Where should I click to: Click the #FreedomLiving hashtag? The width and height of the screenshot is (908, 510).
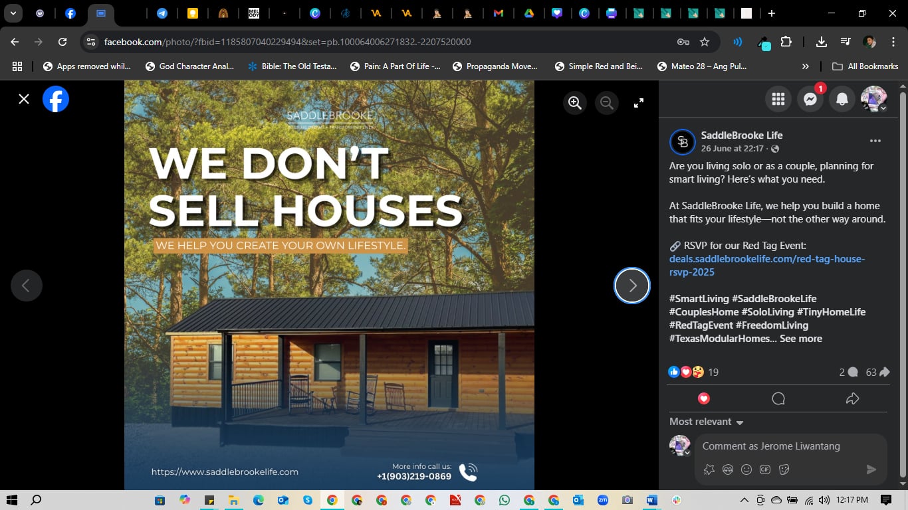tap(772, 325)
